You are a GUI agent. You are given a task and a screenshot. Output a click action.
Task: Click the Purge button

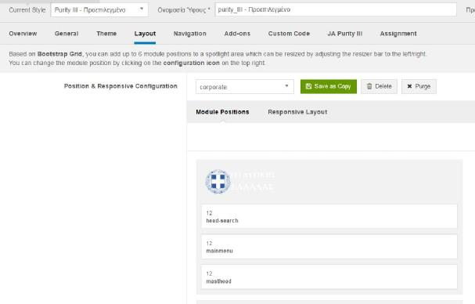pyautogui.click(x=419, y=86)
